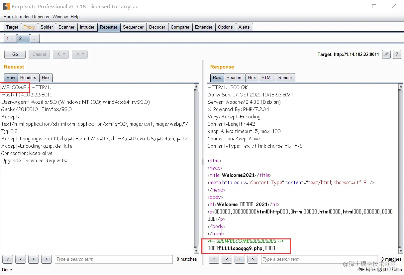
Task: Select Response Raw view tab
Action: click(217, 77)
